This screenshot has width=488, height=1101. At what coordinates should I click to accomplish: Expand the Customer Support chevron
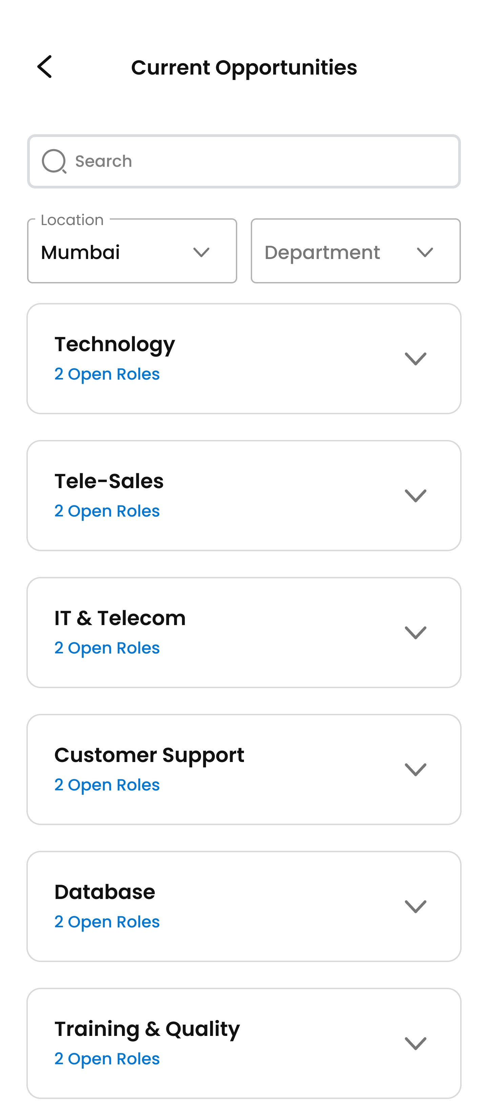pyautogui.click(x=415, y=769)
